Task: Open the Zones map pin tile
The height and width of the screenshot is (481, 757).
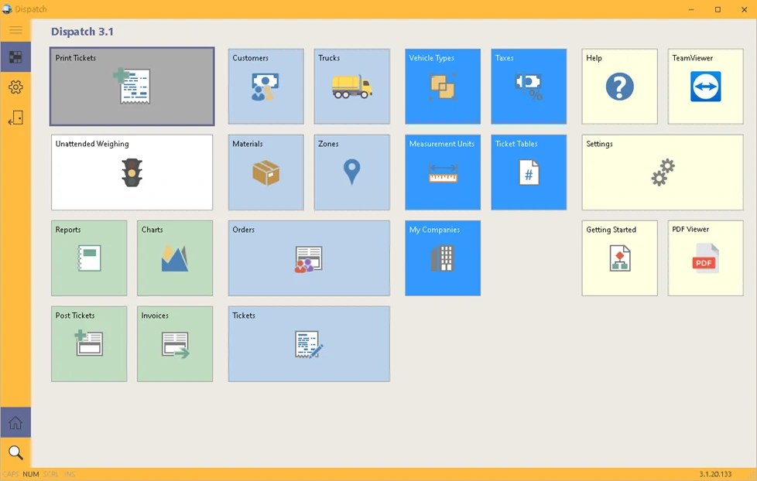Action: click(351, 172)
